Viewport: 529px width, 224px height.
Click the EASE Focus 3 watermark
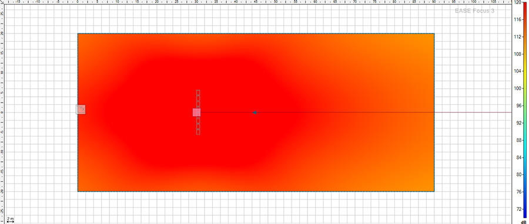click(x=474, y=11)
